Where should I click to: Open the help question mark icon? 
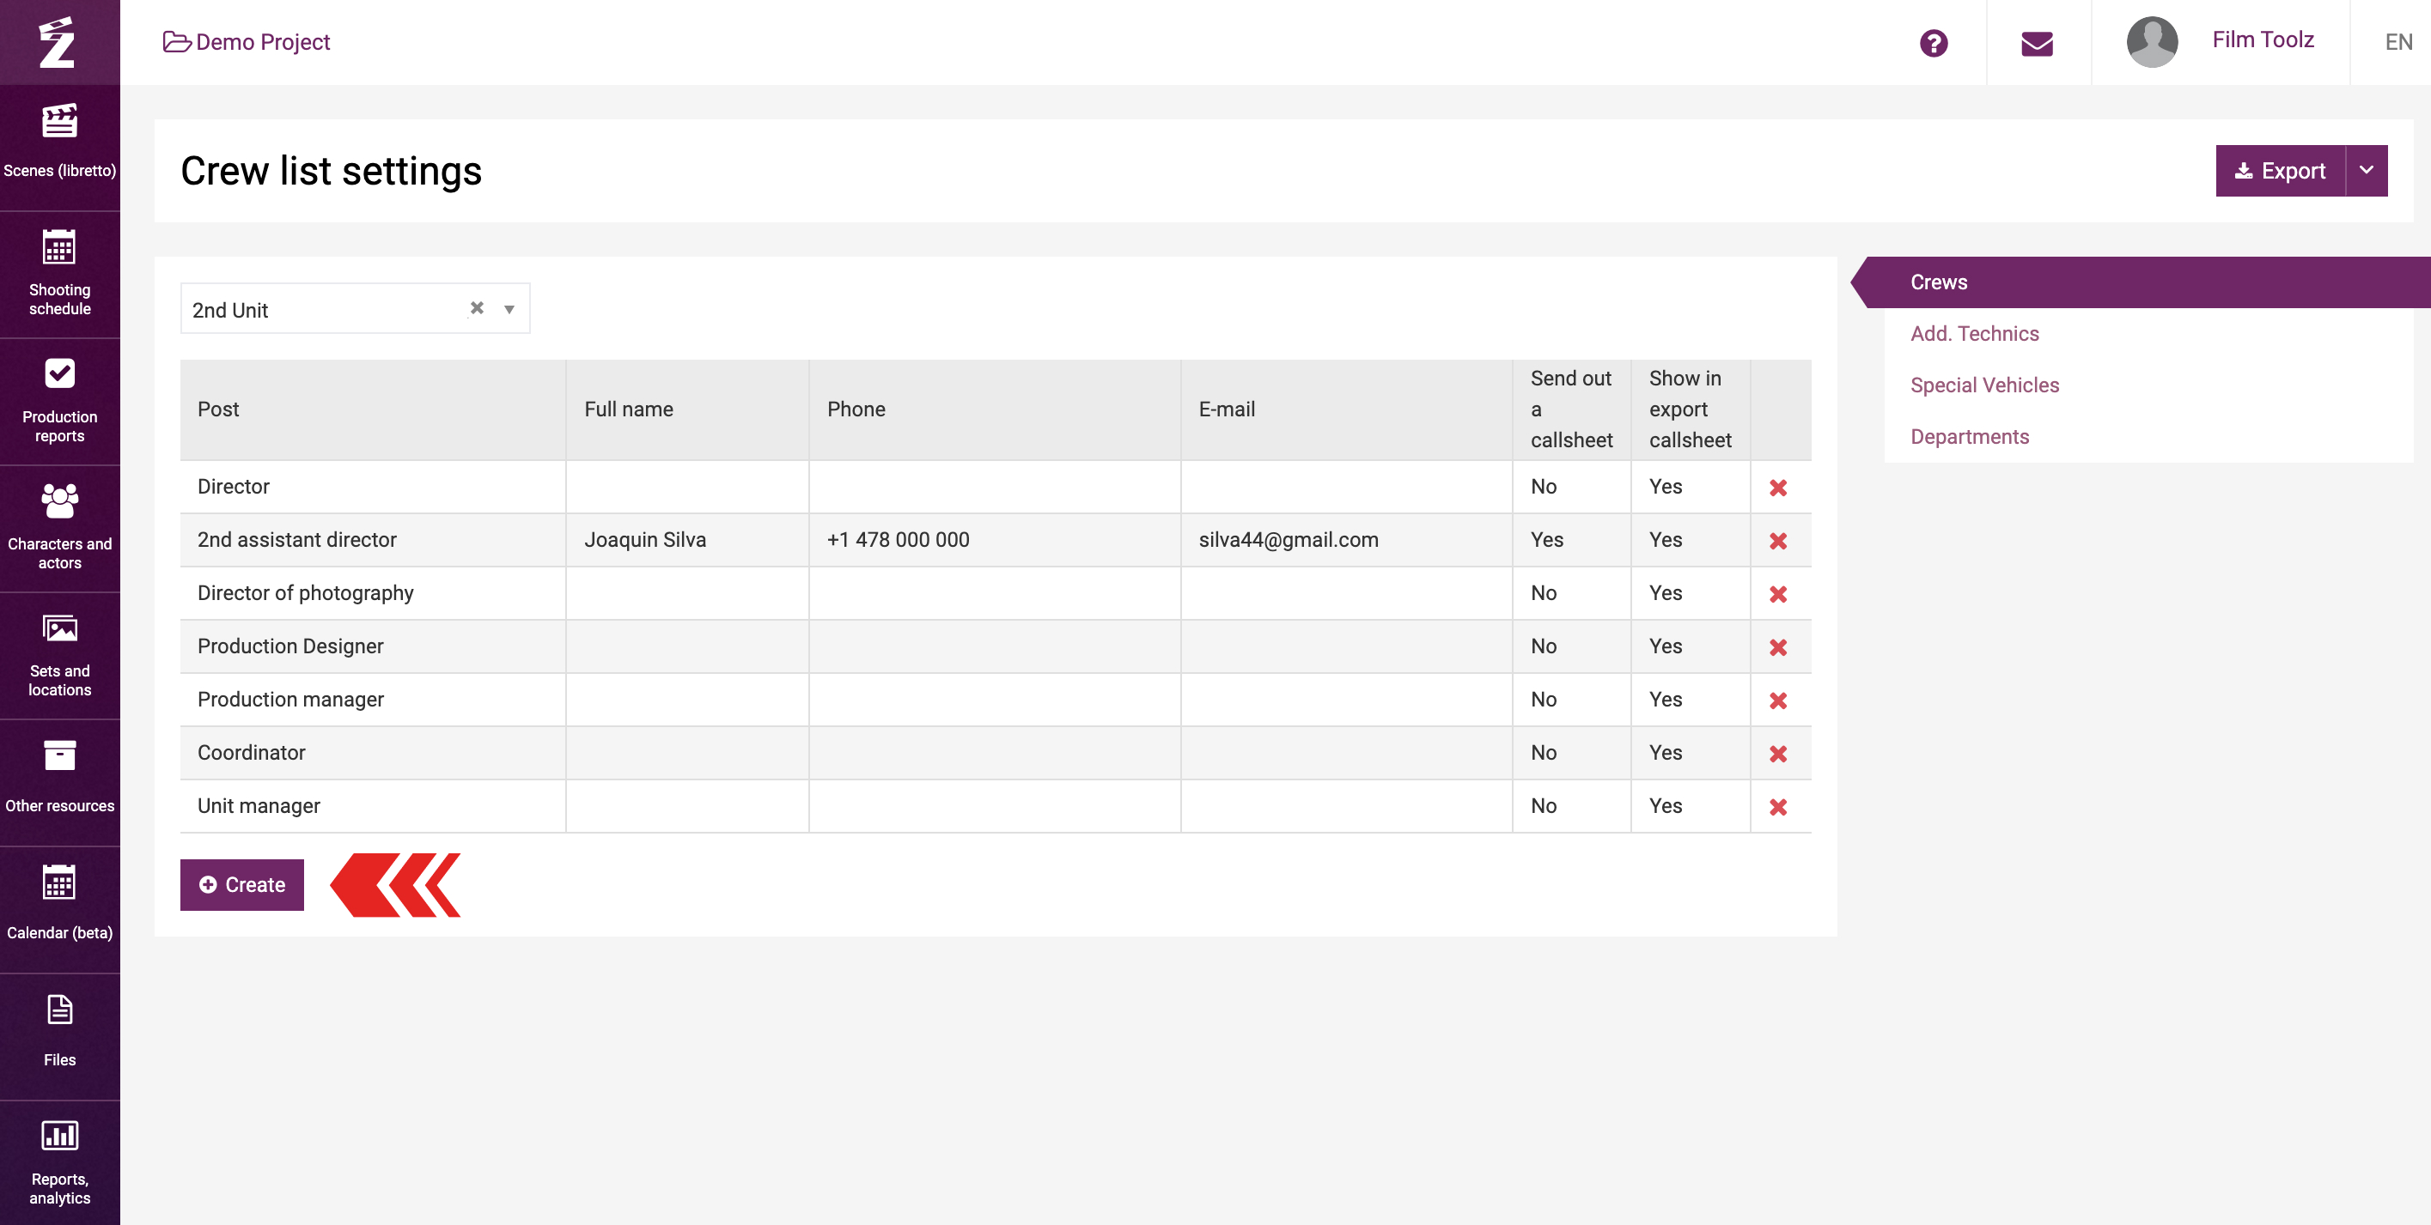click(1934, 42)
